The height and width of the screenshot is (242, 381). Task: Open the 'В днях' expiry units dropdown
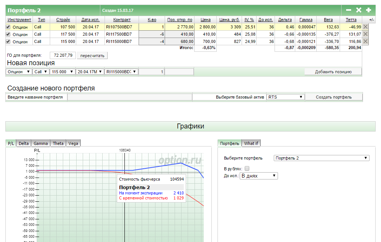[258, 176]
